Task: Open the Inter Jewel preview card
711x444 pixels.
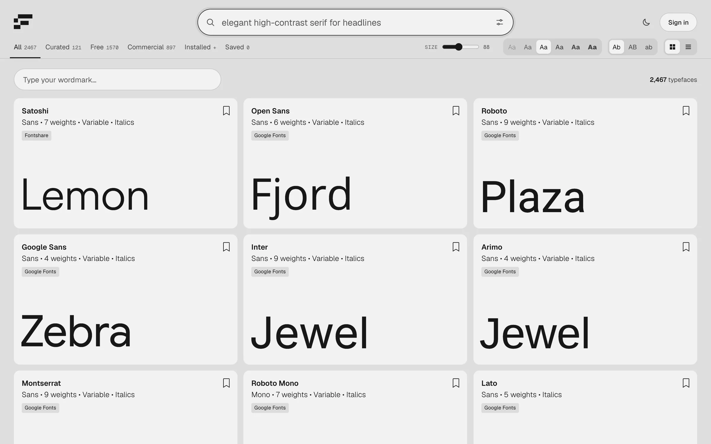Action: coord(309,333)
